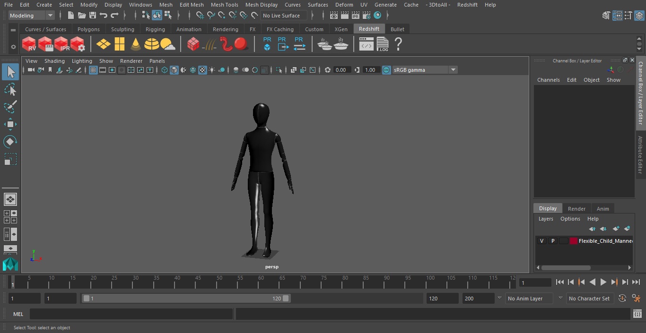Activate the Scale tool
This screenshot has width=646, height=333.
(10, 159)
